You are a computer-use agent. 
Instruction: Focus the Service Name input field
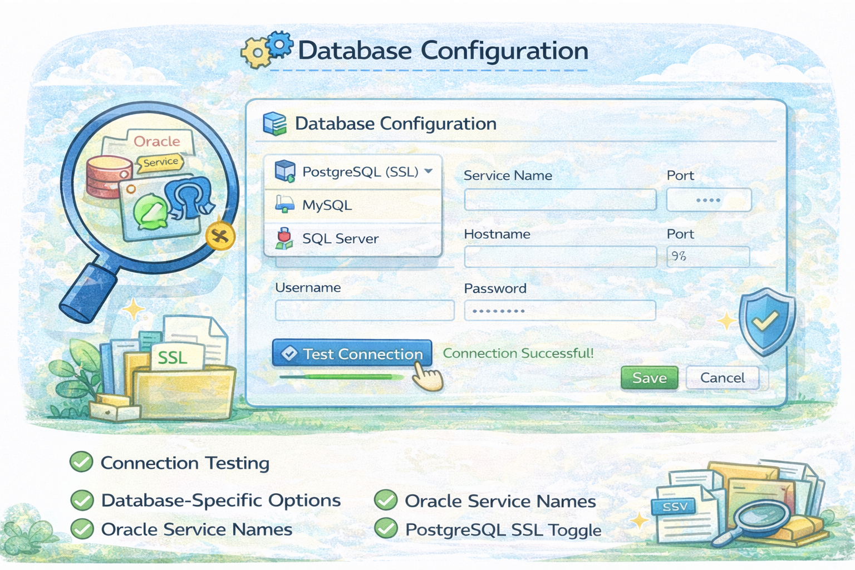(x=561, y=199)
